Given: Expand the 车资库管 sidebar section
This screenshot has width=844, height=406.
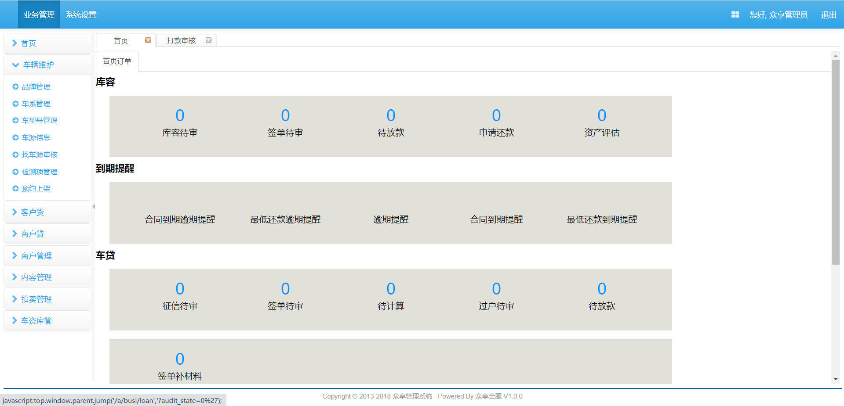Looking at the screenshot, I should pyautogui.click(x=47, y=321).
